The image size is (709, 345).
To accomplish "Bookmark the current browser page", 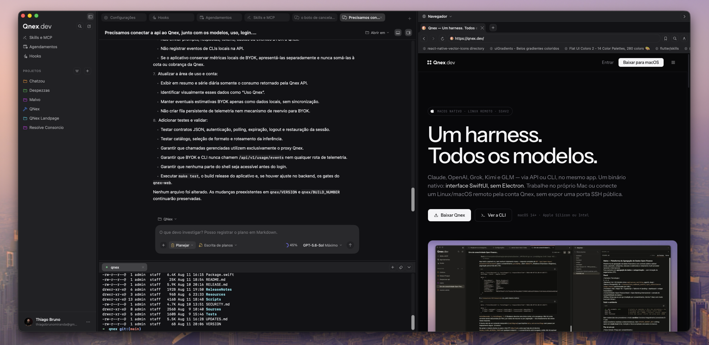I will click(x=666, y=38).
